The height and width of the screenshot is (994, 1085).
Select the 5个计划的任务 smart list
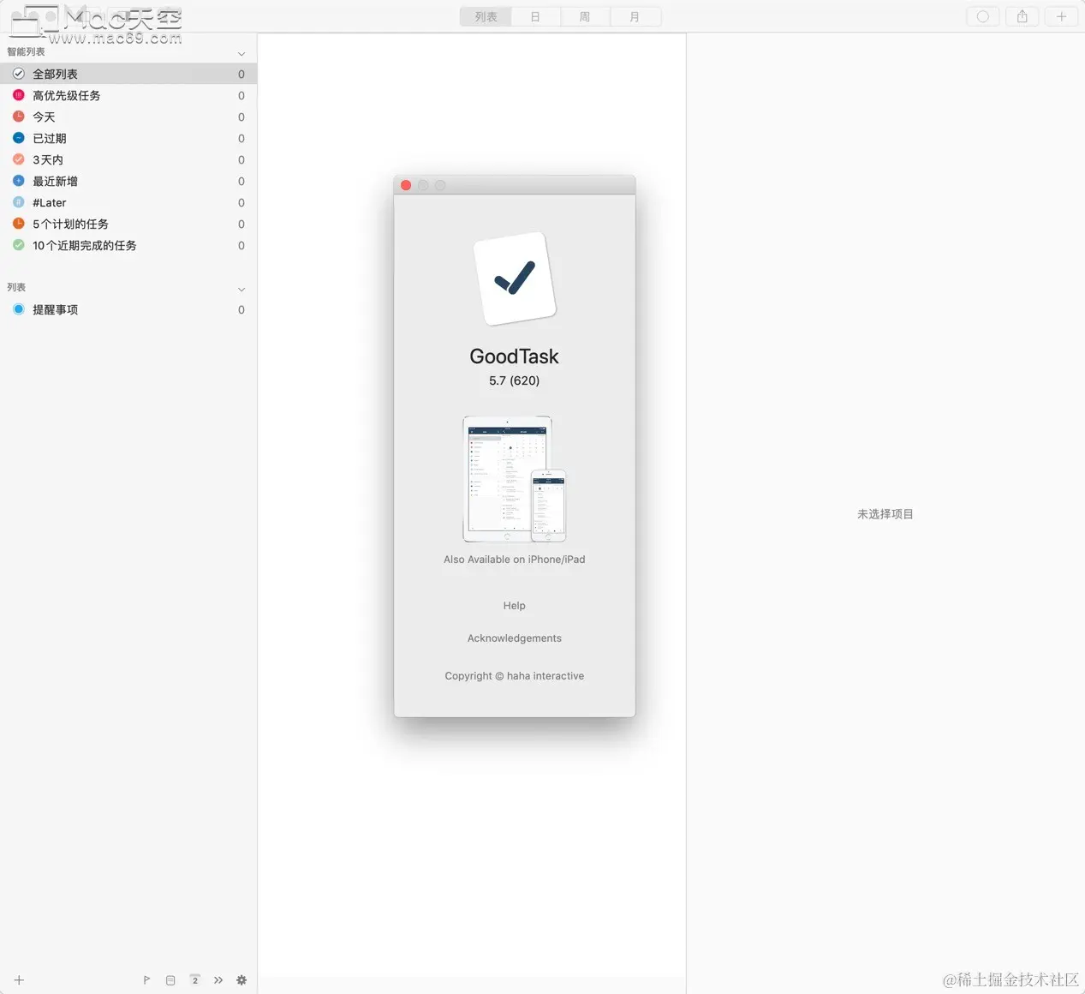click(128, 224)
